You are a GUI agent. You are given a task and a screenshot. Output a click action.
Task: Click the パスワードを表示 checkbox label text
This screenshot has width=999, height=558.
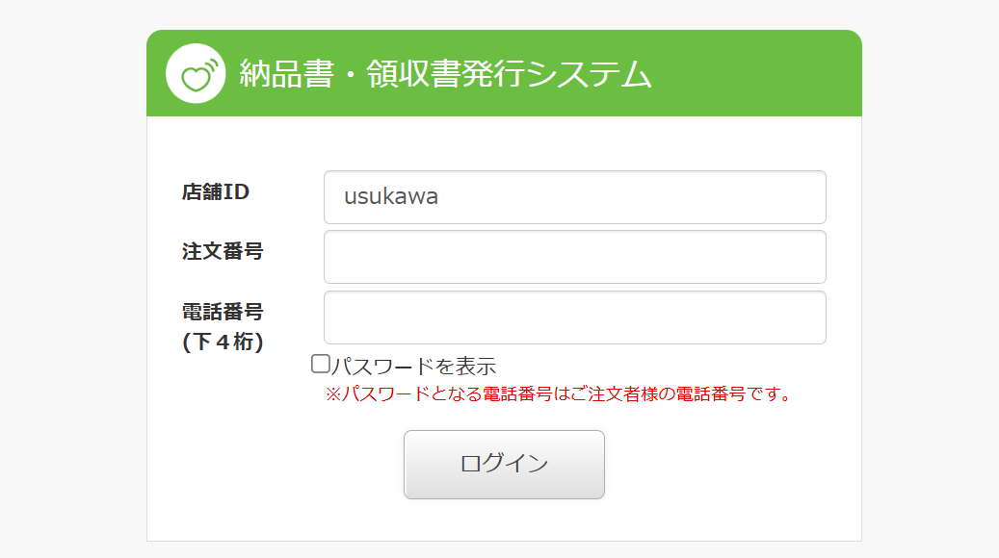413,367
